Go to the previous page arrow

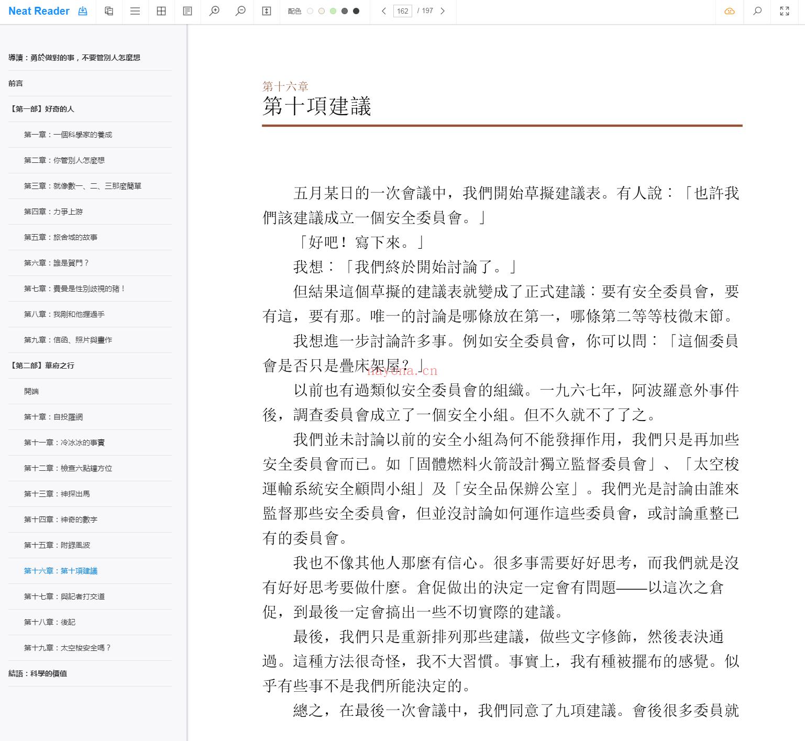[x=384, y=11]
